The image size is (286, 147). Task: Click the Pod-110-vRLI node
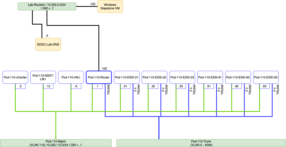point(71,77)
